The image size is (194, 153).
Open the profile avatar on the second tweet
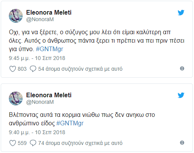coord(16,98)
